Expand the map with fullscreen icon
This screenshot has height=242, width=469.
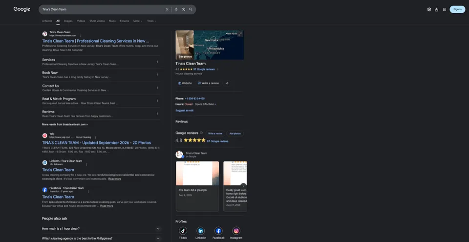240,34
